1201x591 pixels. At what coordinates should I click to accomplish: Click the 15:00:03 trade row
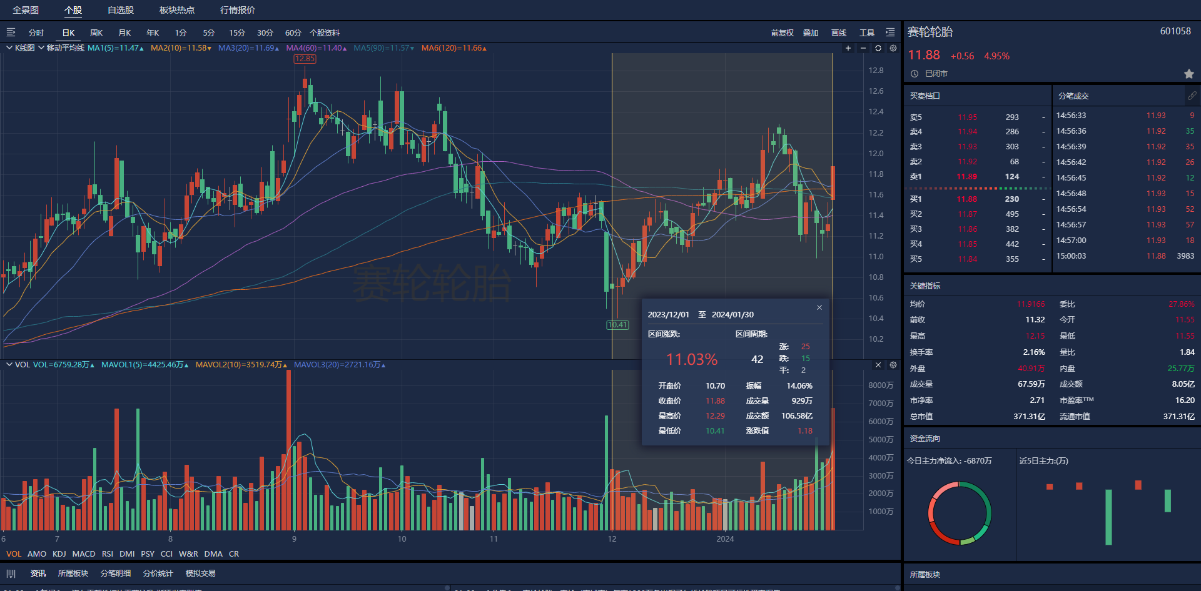(1125, 256)
